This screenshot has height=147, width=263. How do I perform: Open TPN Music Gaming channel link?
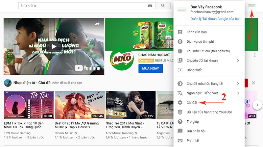(17, 133)
